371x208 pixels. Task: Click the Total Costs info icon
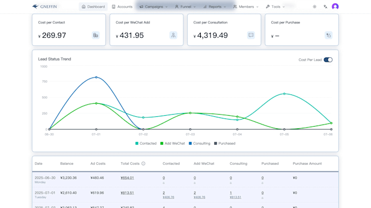[x=143, y=164]
